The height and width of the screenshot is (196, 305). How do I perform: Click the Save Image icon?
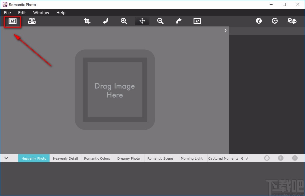(x=32, y=21)
